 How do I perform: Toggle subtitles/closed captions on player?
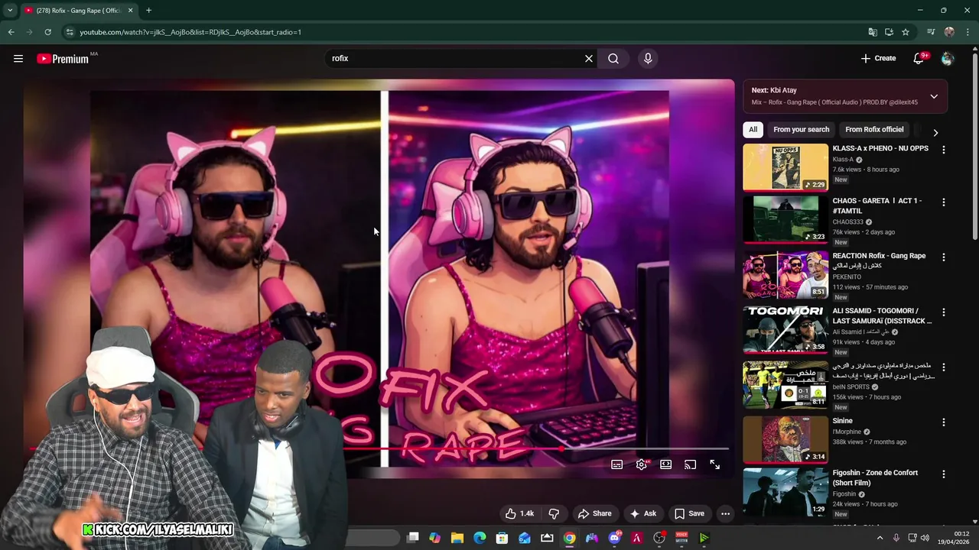(617, 464)
